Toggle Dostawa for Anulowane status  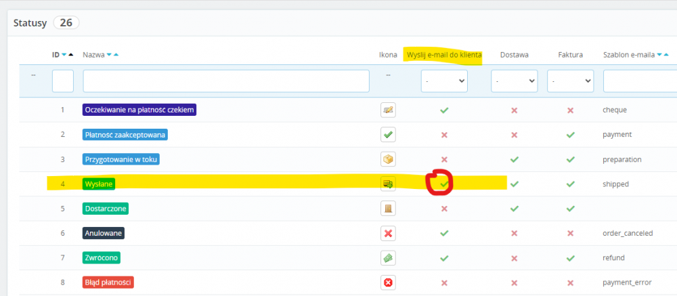click(514, 233)
